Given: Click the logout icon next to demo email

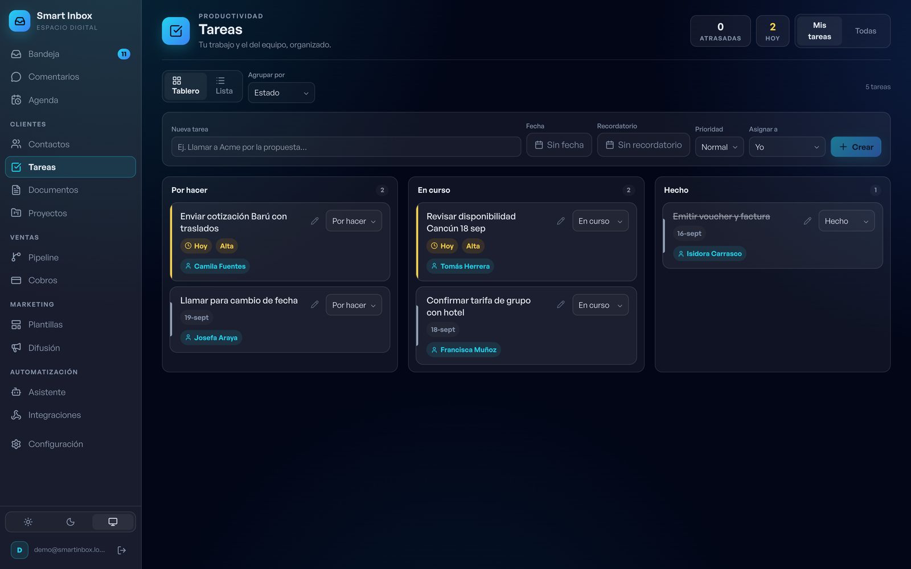Looking at the screenshot, I should (122, 550).
